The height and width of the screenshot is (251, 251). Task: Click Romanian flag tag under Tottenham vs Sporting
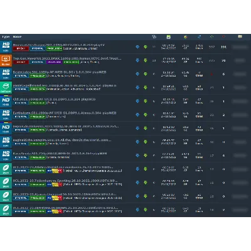(55, 184)
